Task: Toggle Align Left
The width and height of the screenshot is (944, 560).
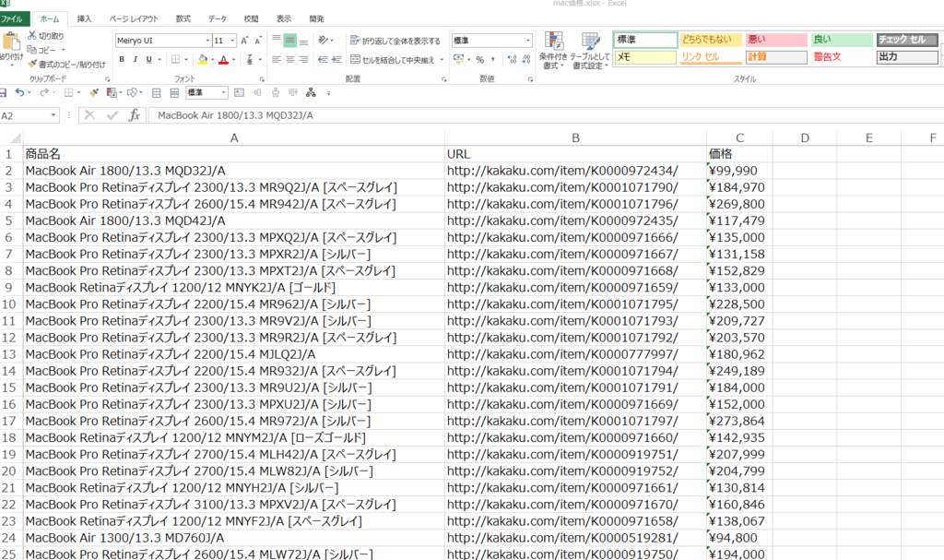Action: (277, 59)
